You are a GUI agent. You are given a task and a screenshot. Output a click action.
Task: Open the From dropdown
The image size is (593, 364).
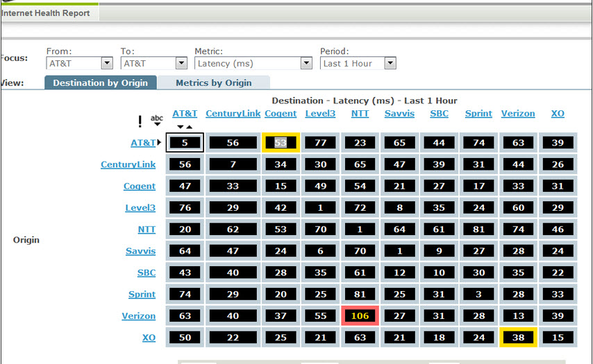(x=107, y=63)
